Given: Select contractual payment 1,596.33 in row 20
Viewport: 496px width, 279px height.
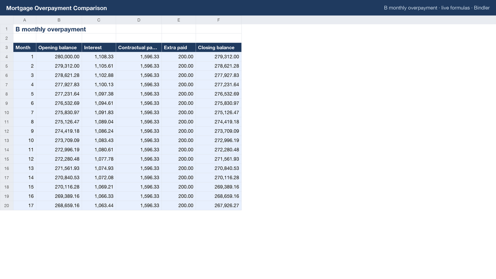Looking at the screenshot, I should 139,206.
